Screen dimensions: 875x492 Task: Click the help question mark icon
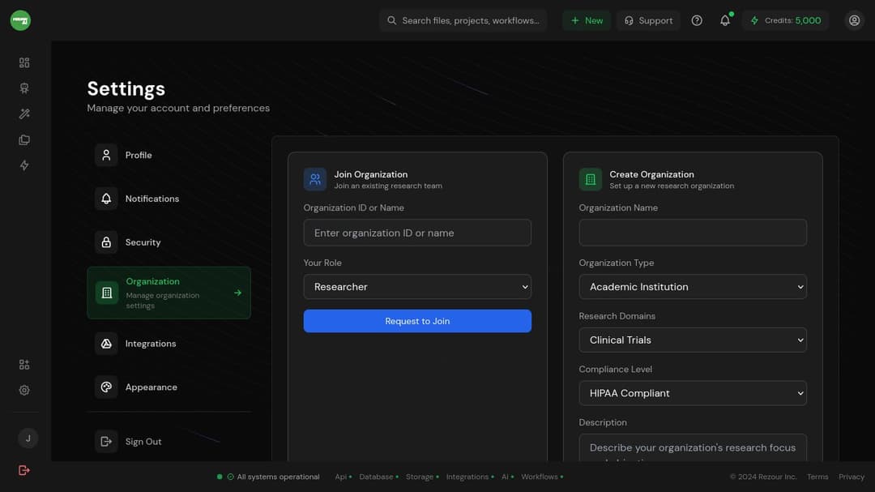pyautogui.click(x=697, y=20)
